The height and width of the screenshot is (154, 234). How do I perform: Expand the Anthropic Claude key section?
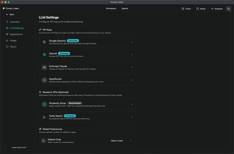point(132,68)
